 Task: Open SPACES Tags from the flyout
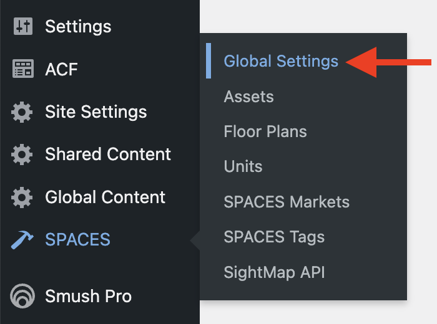coord(274,237)
